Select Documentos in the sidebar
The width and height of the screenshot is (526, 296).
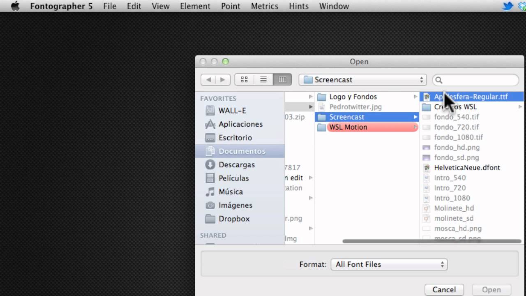tap(240, 151)
